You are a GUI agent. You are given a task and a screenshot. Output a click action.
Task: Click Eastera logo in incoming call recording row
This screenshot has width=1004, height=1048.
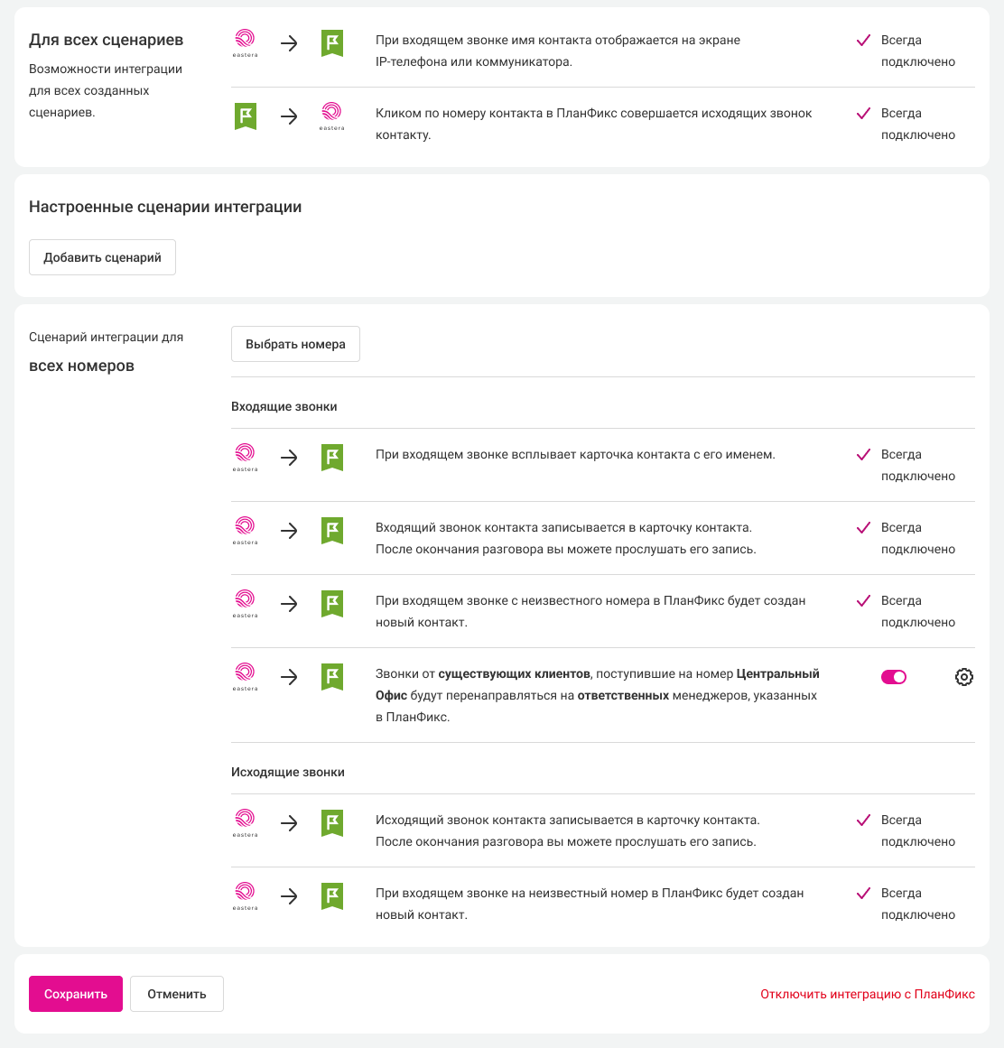click(245, 530)
